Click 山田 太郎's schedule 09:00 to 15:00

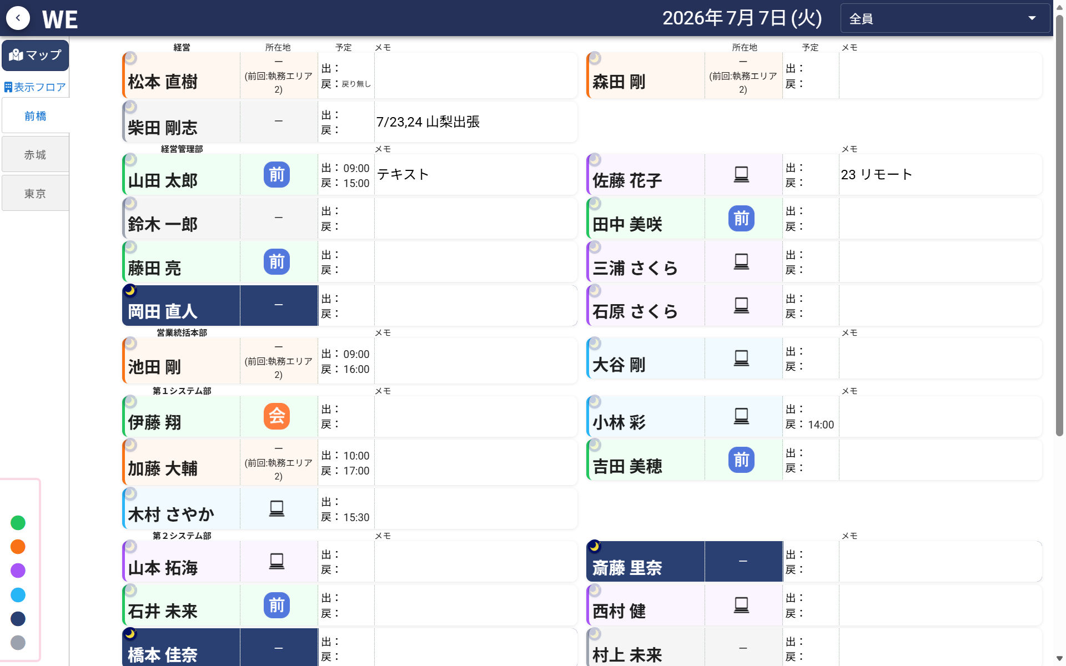point(345,175)
